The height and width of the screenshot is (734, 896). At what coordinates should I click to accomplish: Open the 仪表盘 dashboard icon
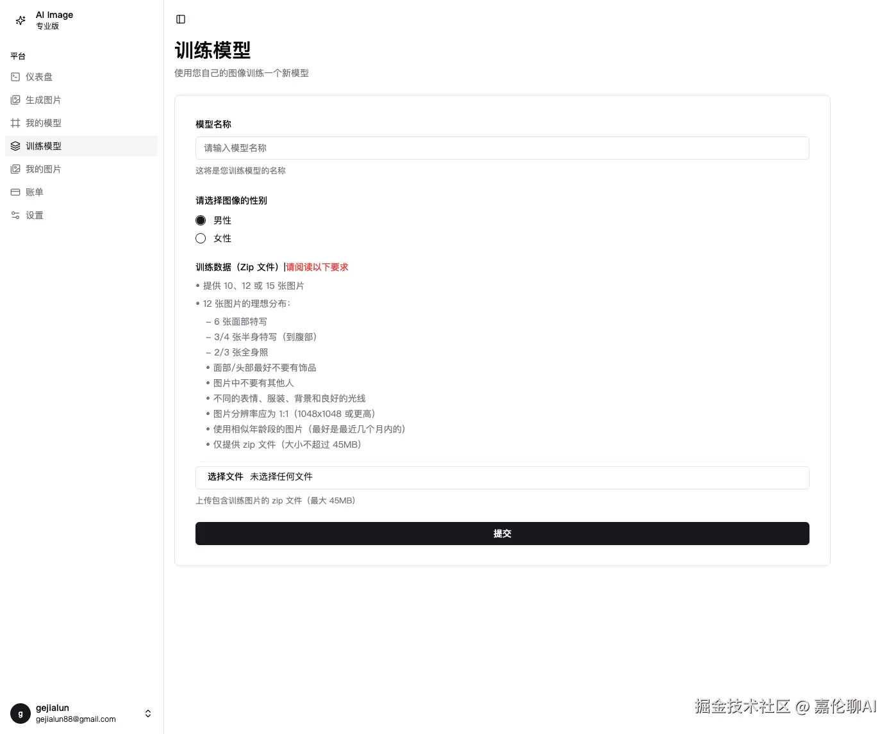(x=15, y=76)
